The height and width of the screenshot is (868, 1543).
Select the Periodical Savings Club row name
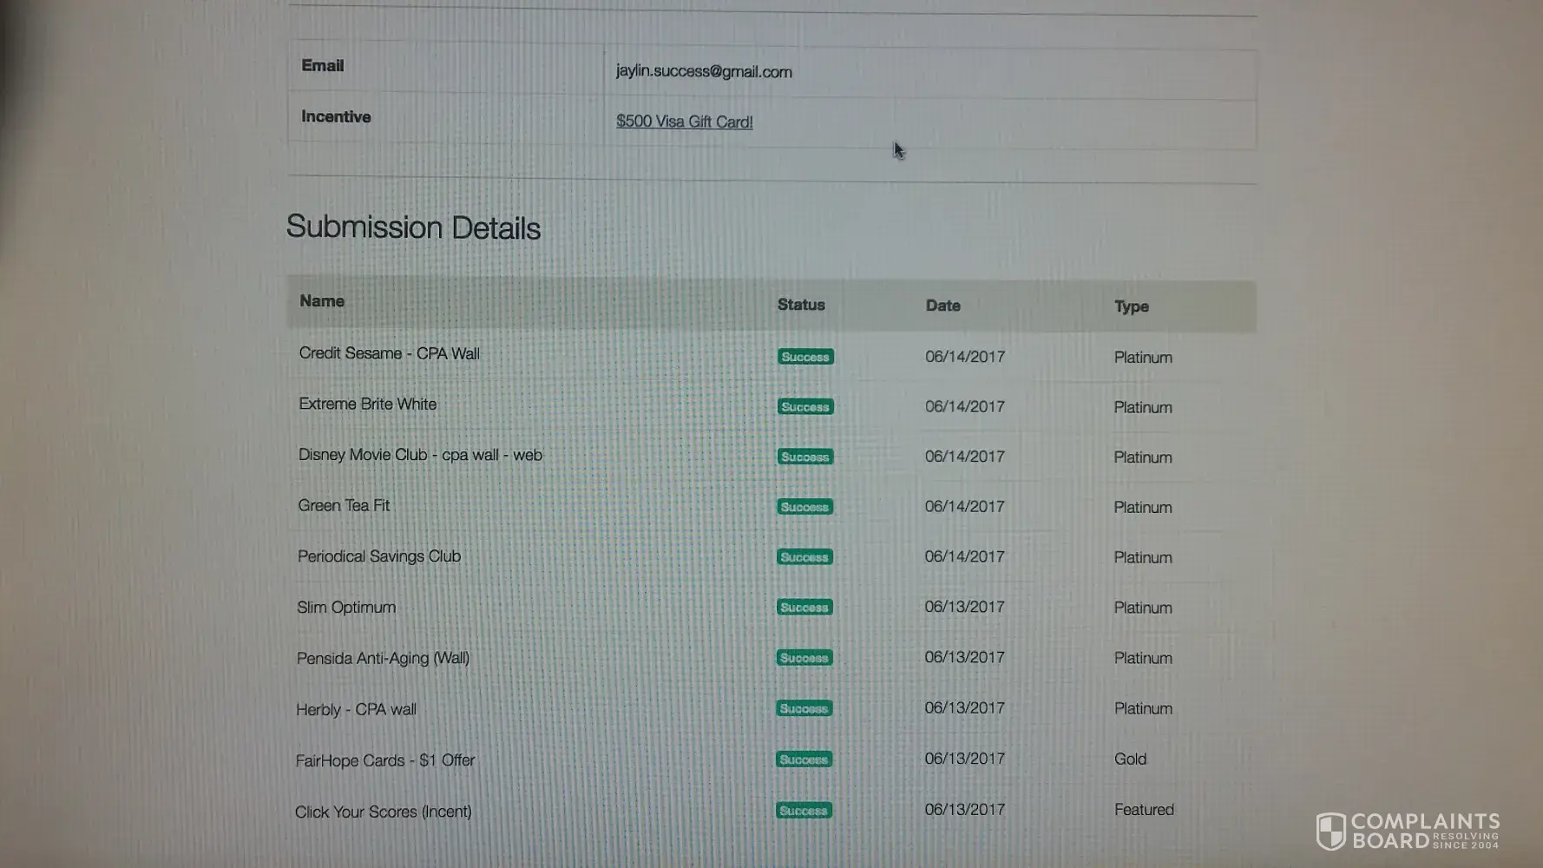pyautogui.click(x=379, y=556)
